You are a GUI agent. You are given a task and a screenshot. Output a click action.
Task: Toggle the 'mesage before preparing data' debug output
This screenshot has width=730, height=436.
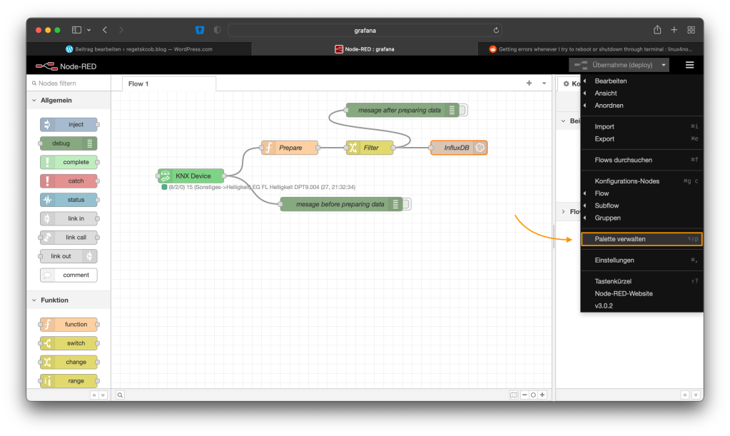click(x=407, y=203)
